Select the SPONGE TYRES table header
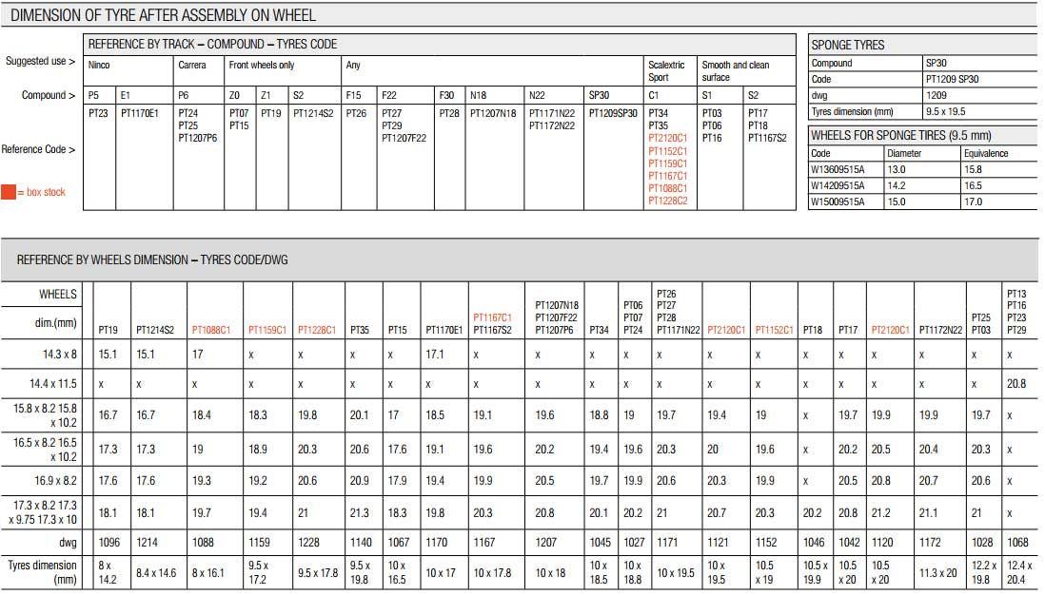The width and height of the screenshot is (1045, 595). coord(847,45)
